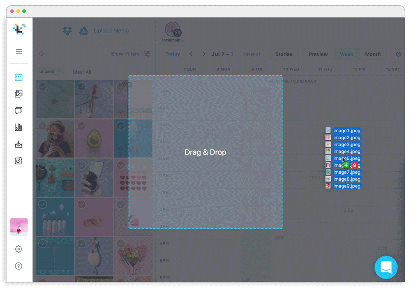Click the sidebar account profile thumbnail
The image size is (411, 288).
coord(19,227)
